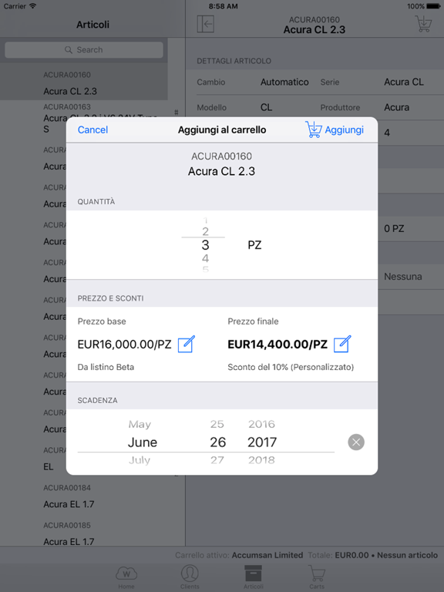Select July in the month picker
Viewport: 444px width, 592px height.
[x=140, y=460]
